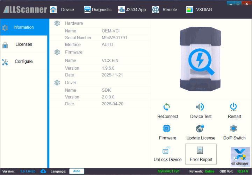Viewport: 252px width, 175px height.
Task: Click the Restart label
Action: point(235,117)
